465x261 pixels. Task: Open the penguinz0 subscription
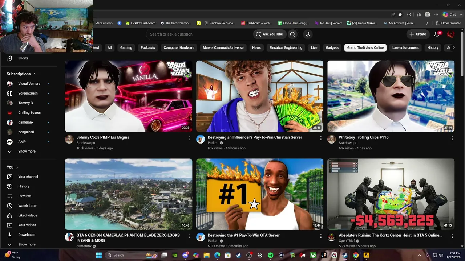coord(26,132)
